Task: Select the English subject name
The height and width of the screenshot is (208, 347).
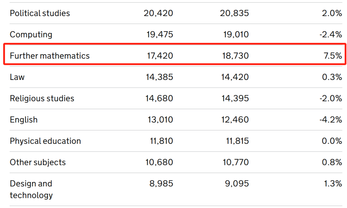Action: point(24,120)
